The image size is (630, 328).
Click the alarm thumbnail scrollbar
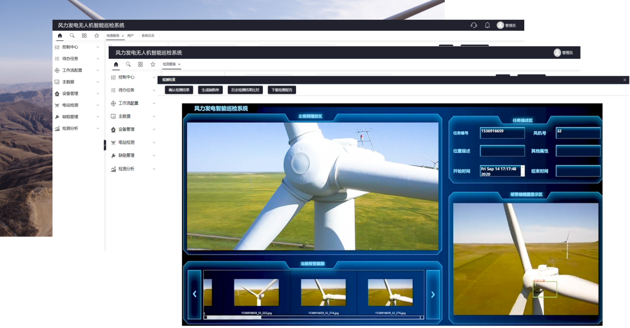tap(233, 317)
